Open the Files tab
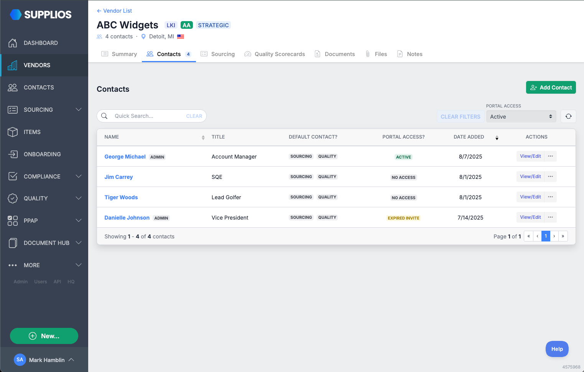Image resolution: width=584 pixels, height=372 pixels. [376, 54]
